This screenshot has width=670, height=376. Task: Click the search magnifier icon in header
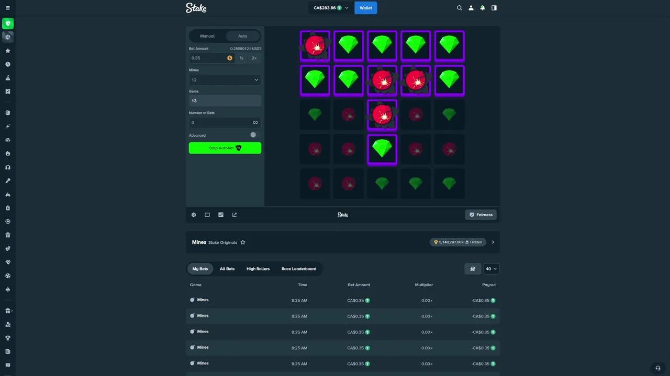pyautogui.click(x=460, y=8)
